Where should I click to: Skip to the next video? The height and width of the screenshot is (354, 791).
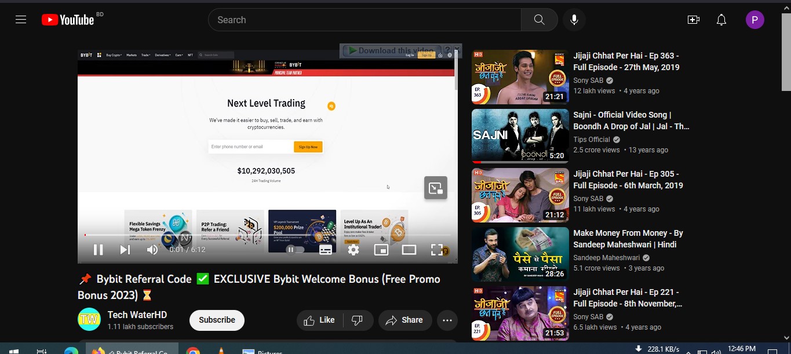click(x=125, y=250)
